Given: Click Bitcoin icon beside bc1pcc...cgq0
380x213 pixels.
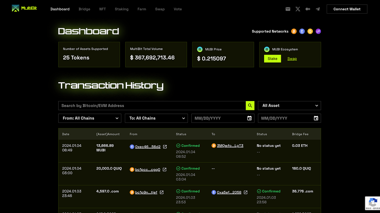Looking at the screenshot, I should click(x=132, y=170).
